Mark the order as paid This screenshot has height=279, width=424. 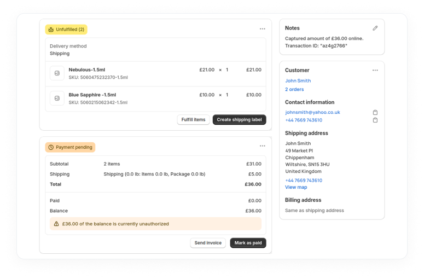[x=248, y=243]
